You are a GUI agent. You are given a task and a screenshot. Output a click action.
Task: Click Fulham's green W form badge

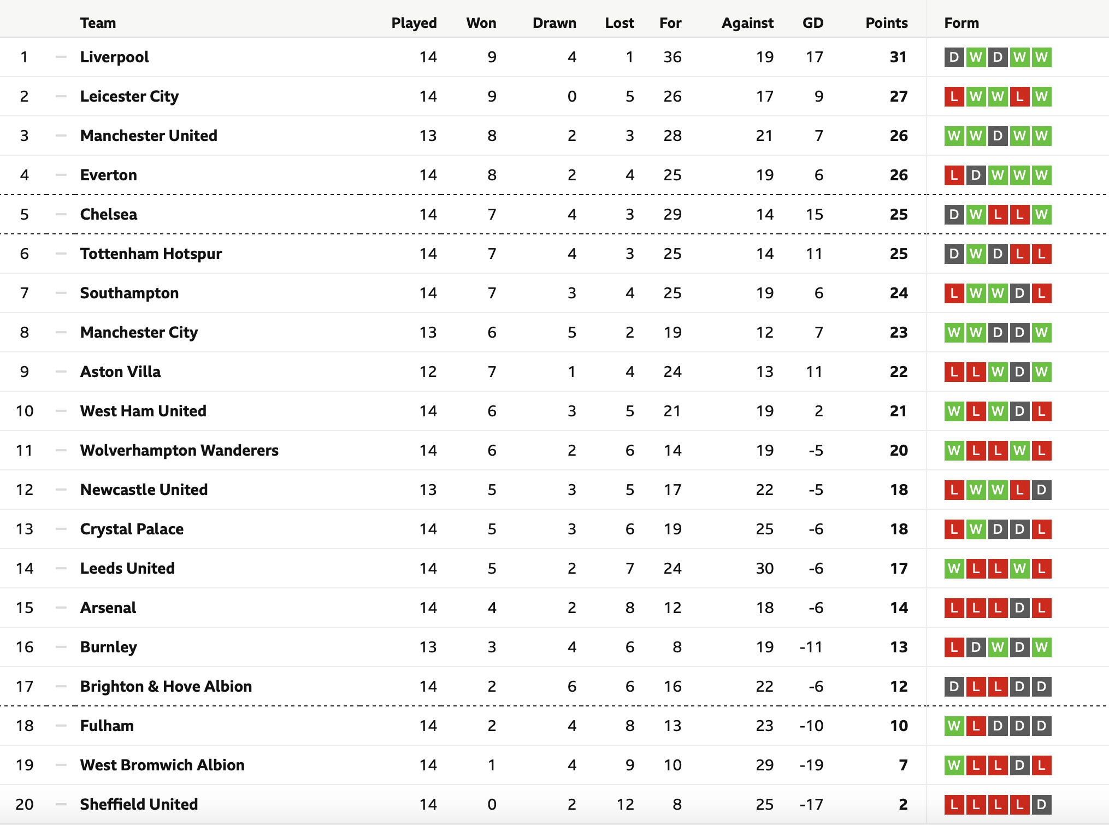954,726
